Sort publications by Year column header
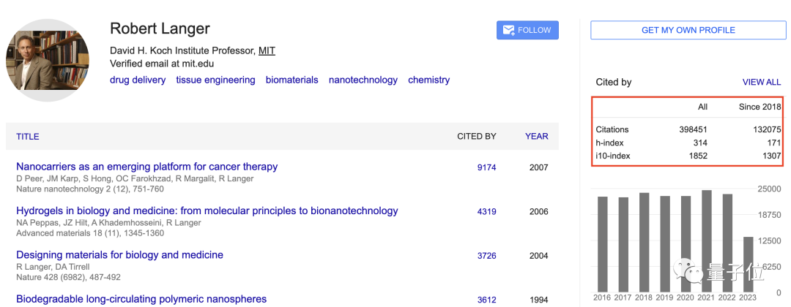Viewport: 791px width, 307px height. 536,137
